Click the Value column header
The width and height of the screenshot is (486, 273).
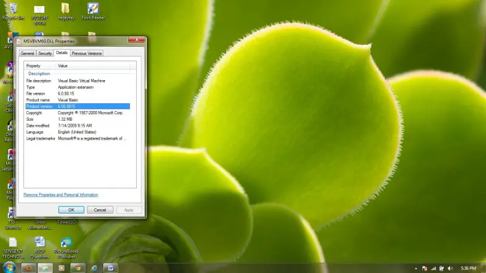(x=93, y=66)
